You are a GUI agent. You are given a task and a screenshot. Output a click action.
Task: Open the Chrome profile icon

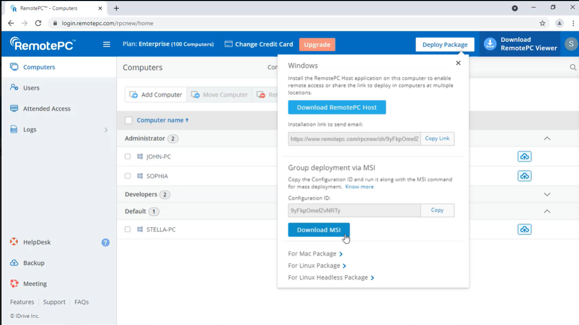559,23
